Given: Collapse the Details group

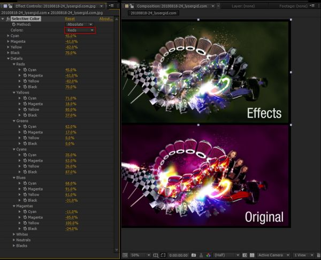Looking at the screenshot, I should pyautogui.click(x=8, y=58).
